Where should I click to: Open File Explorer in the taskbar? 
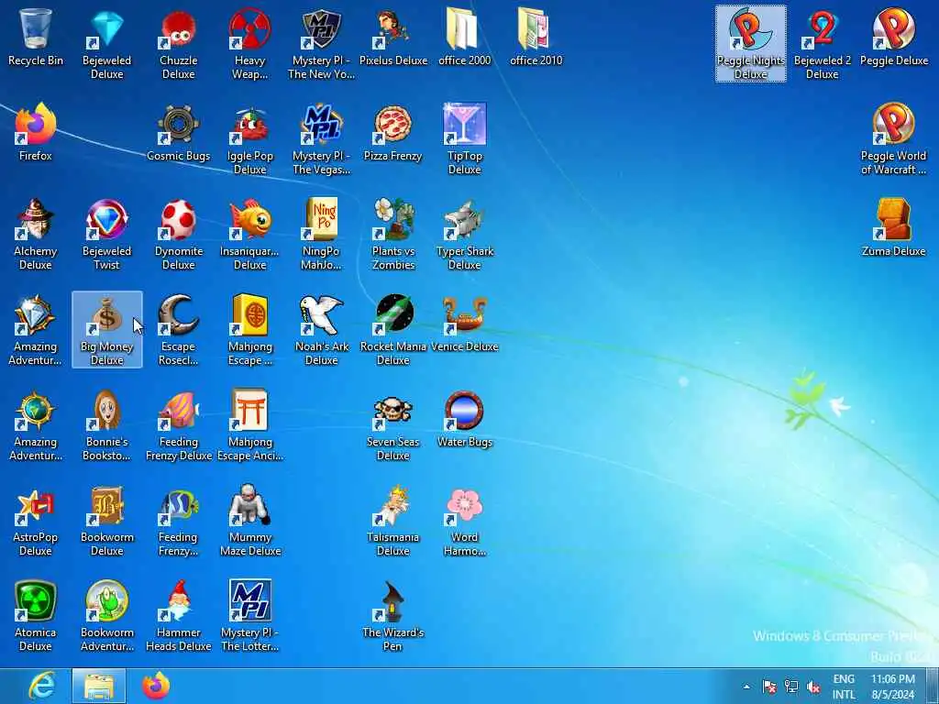tap(99, 686)
